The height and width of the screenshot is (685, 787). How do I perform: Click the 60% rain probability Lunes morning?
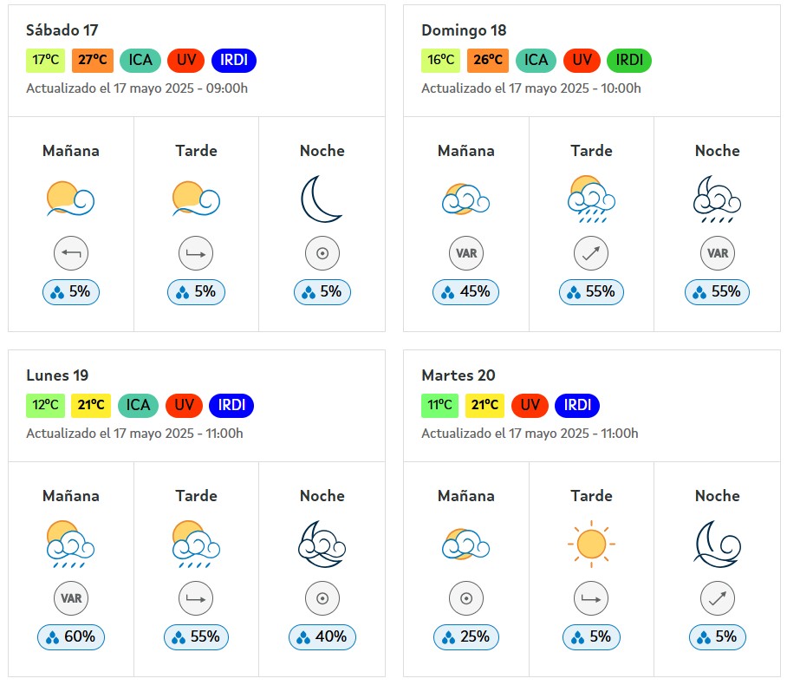click(x=71, y=636)
